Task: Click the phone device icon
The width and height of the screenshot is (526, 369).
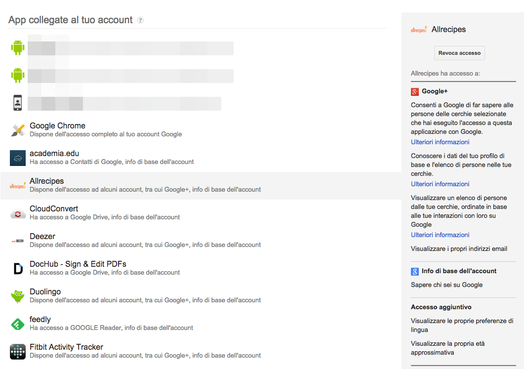Action: (18, 103)
